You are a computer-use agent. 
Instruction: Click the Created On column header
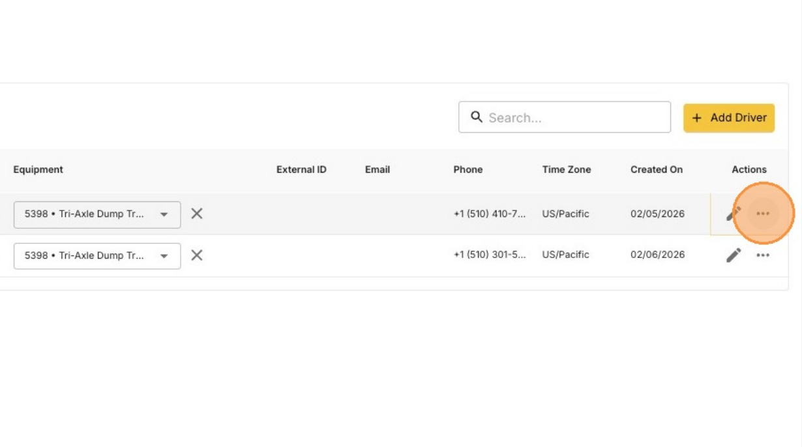click(x=657, y=169)
